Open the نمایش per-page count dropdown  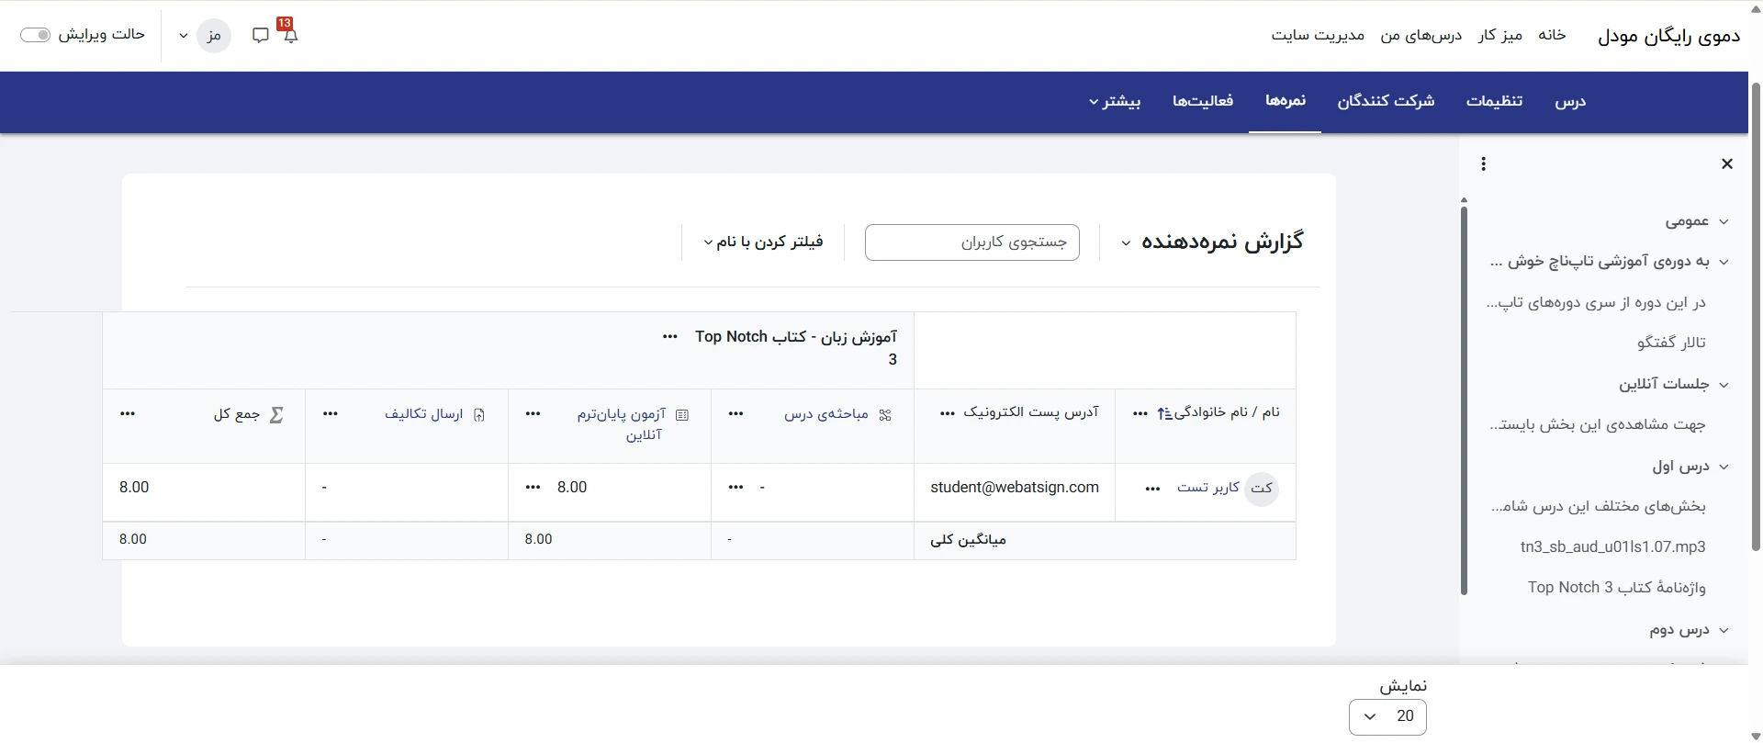[x=1387, y=716]
